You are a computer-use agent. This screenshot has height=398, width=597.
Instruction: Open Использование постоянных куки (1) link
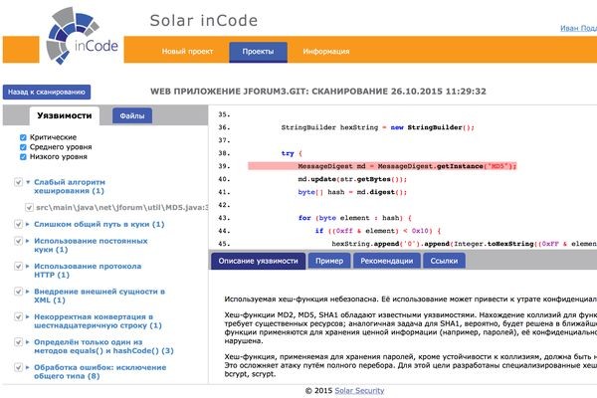click(91, 246)
